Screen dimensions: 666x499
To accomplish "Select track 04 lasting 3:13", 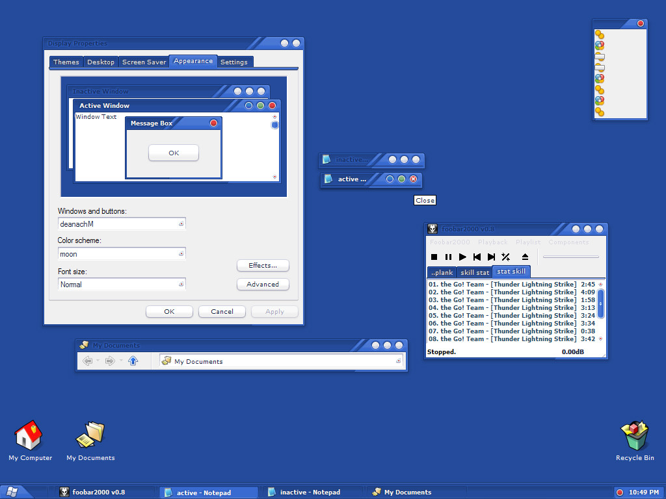I will [x=512, y=307].
